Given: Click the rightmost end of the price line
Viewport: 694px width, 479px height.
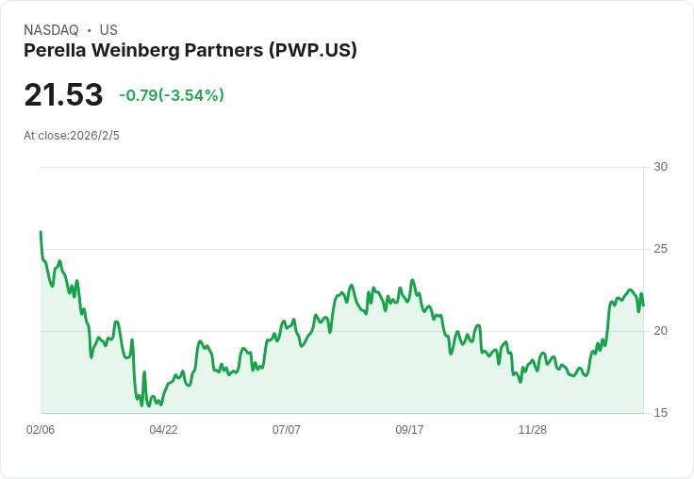Looking at the screenshot, I should pos(643,305).
